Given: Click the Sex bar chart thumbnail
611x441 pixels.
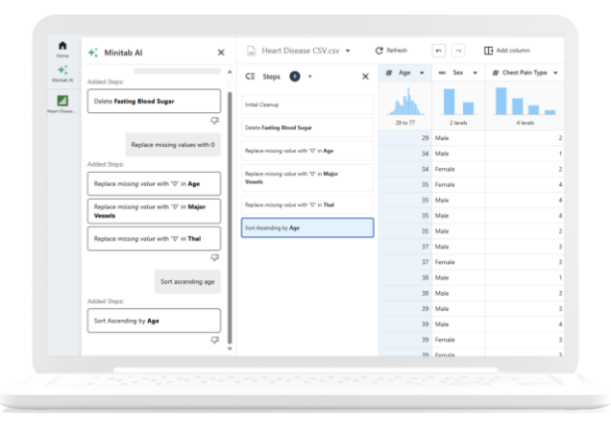Looking at the screenshot, I should pyautogui.click(x=458, y=101).
